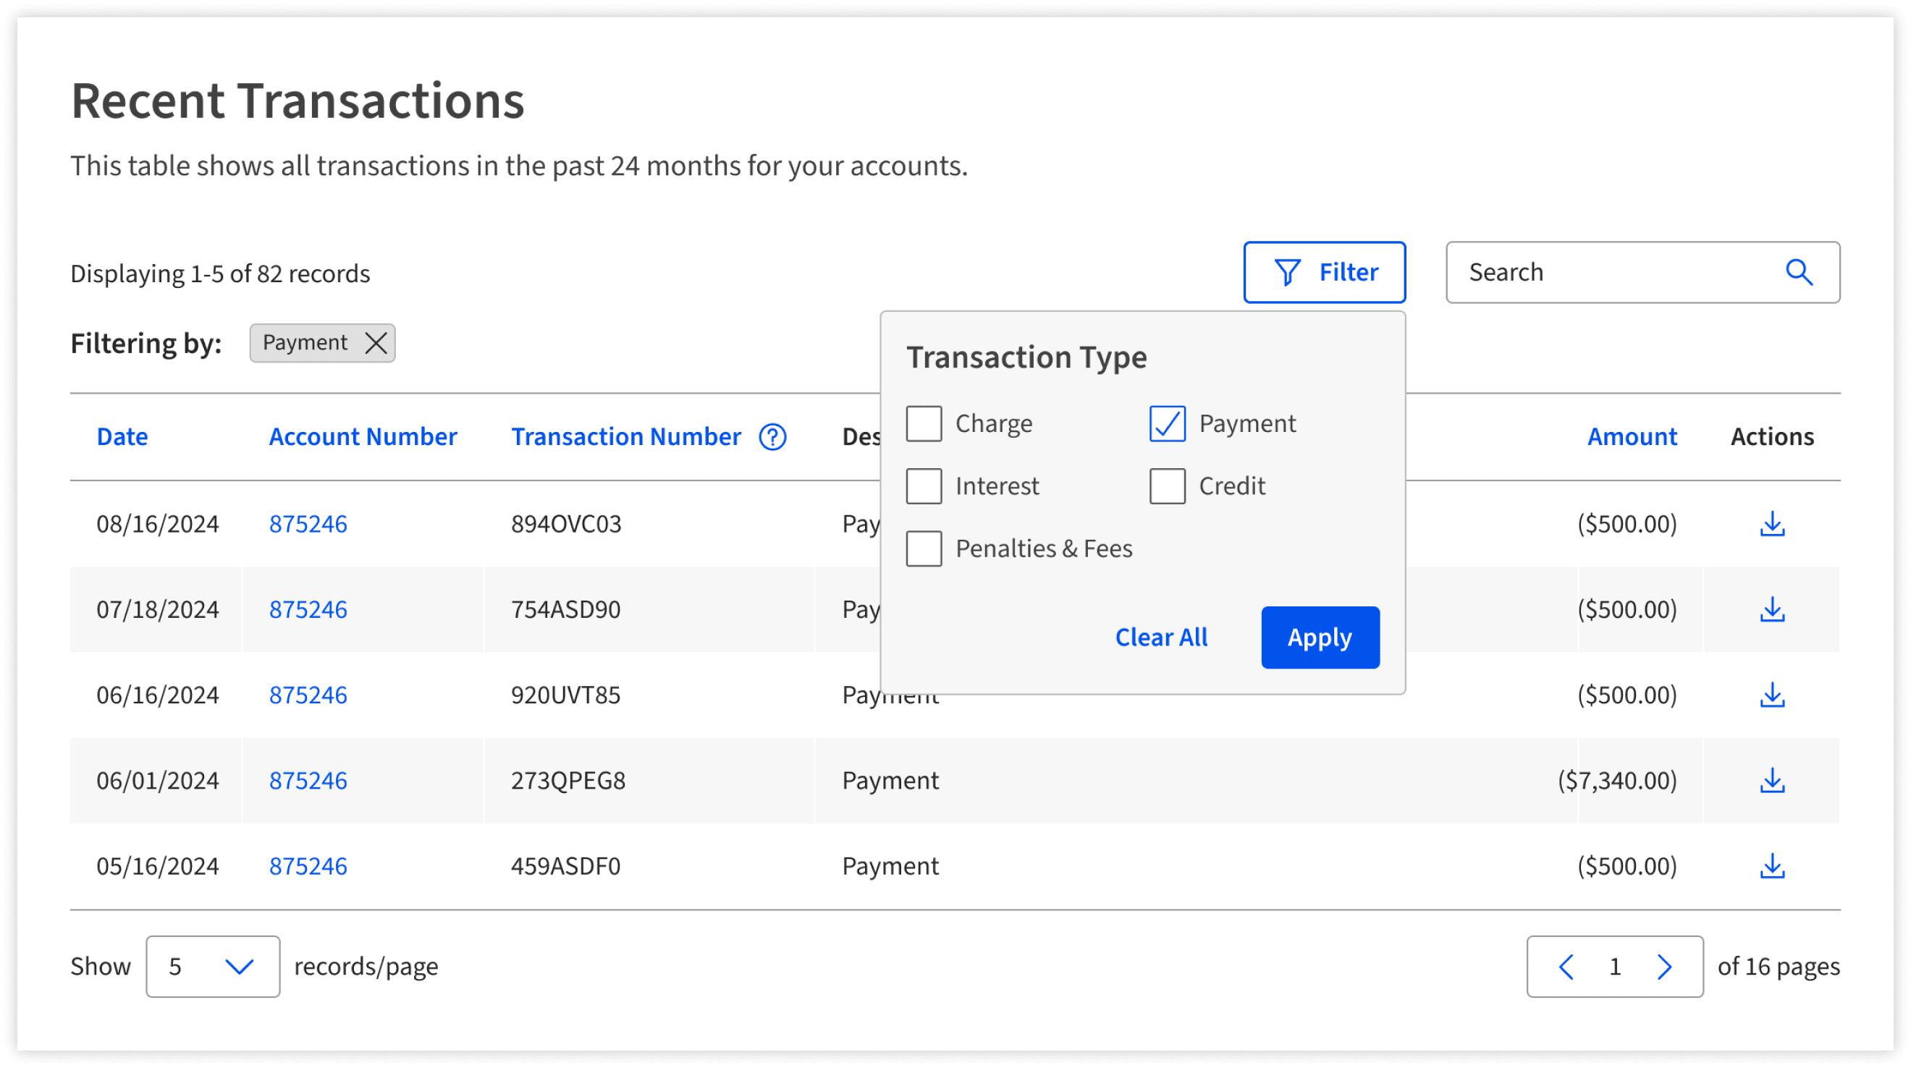Tick the Interest checkbox
The width and height of the screenshot is (1911, 1068).
click(x=924, y=486)
